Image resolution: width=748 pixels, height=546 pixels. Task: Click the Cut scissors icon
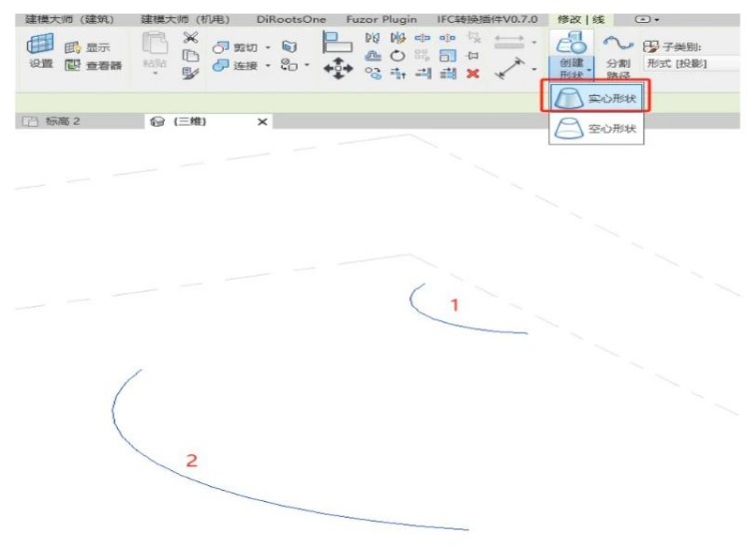coord(191,37)
